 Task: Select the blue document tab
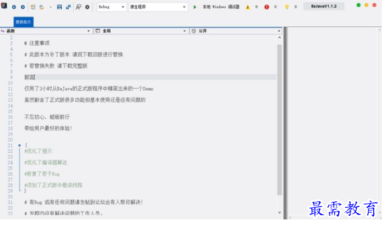[24, 22]
